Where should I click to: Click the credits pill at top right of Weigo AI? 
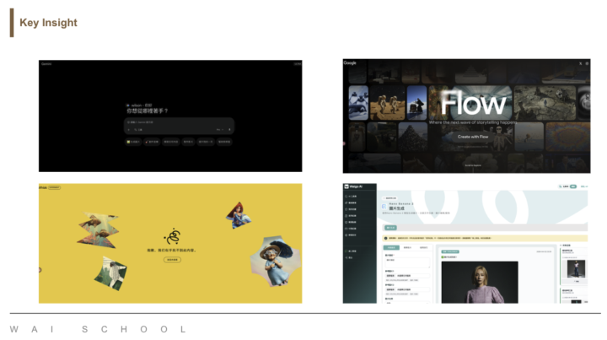pyautogui.click(x=568, y=186)
